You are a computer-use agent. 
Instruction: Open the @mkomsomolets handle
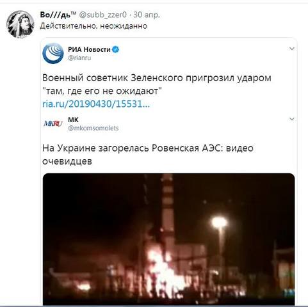[x=93, y=128]
